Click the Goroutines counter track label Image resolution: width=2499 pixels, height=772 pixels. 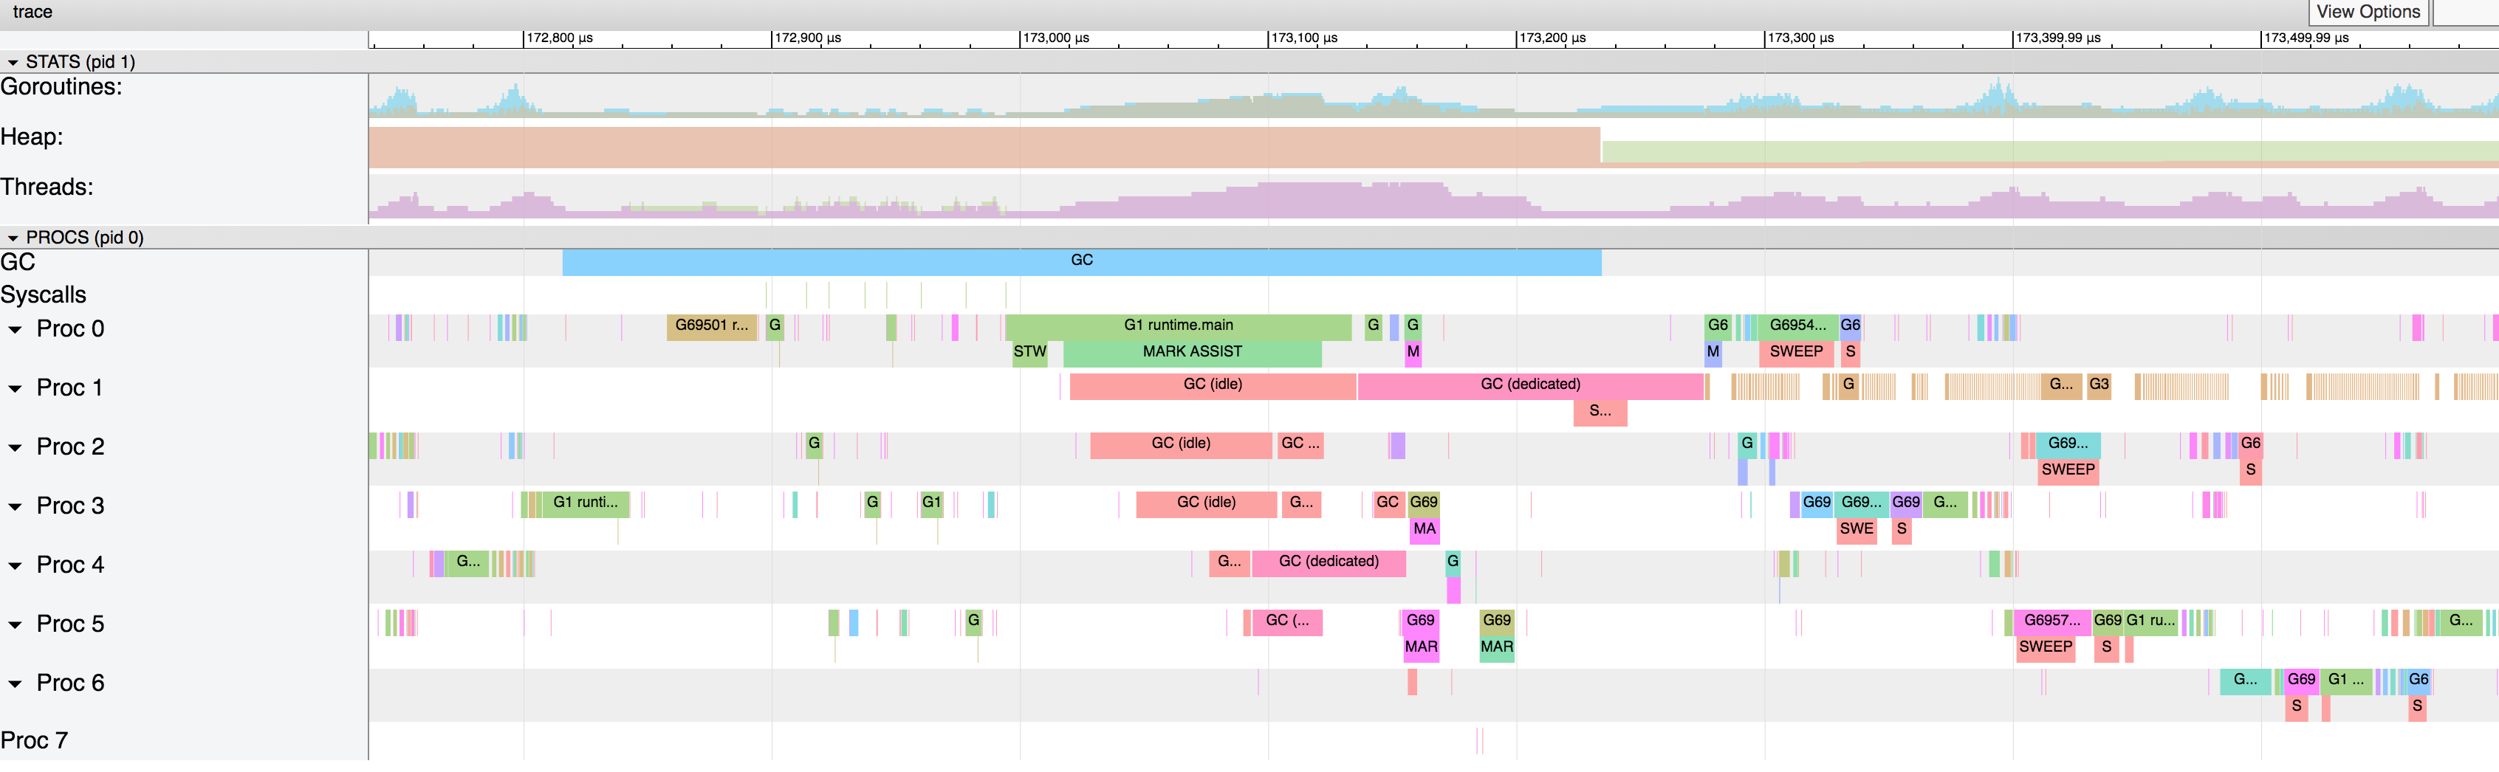pyautogui.click(x=61, y=87)
